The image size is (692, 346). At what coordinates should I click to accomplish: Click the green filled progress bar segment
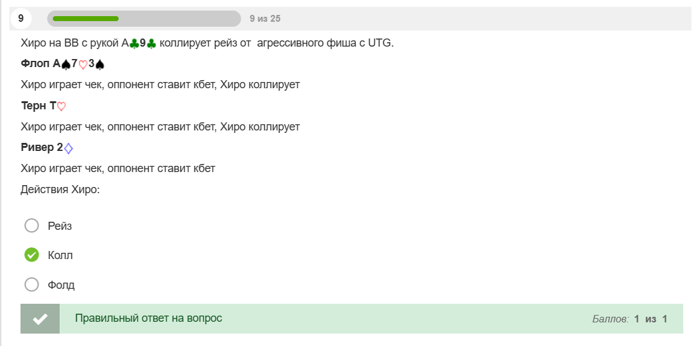(86, 19)
